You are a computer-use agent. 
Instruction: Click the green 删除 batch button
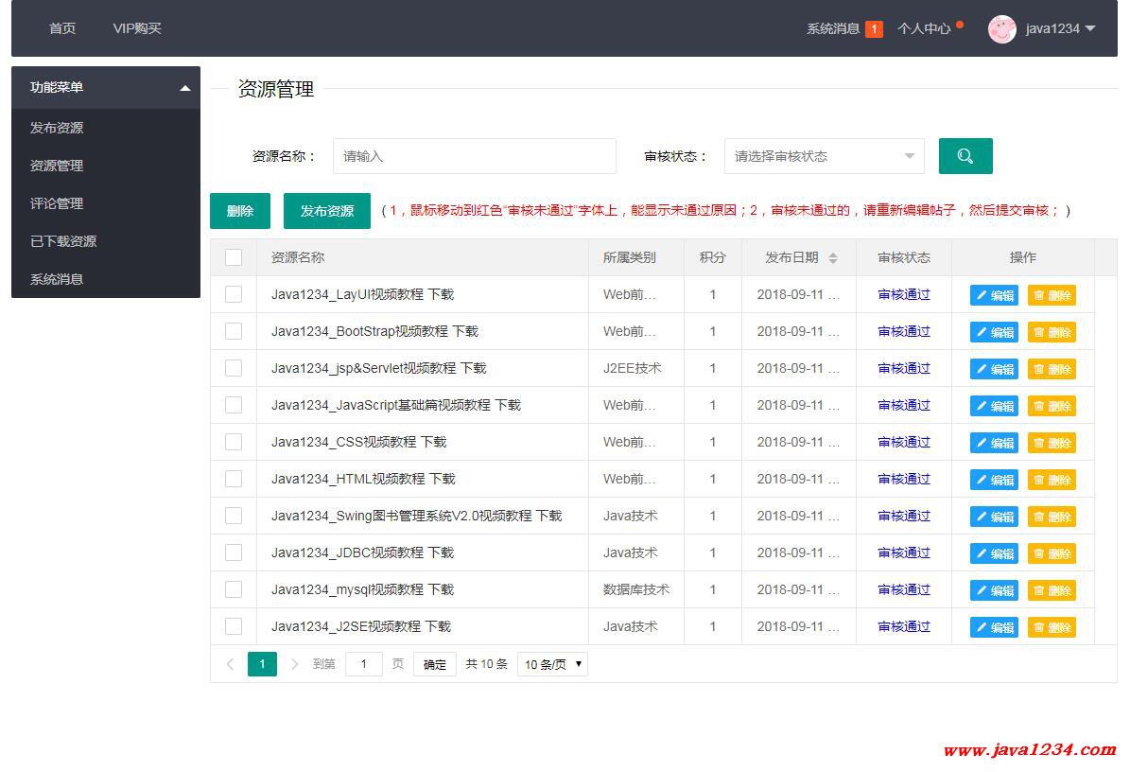240,210
